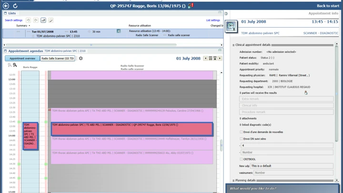Collapse Clinical appointment details section
This screenshot has height=193, width=343.
[x=233, y=45]
